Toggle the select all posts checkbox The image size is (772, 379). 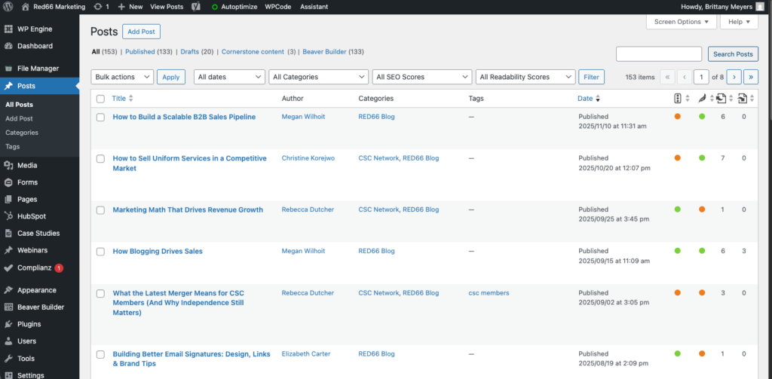(x=100, y=99)
